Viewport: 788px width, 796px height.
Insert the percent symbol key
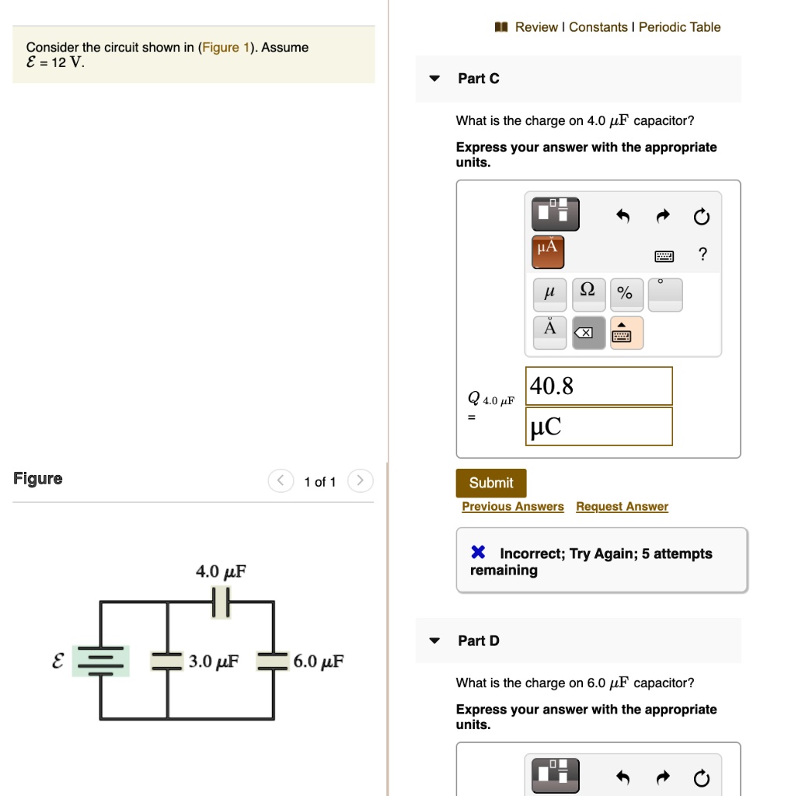coord(626,294)
